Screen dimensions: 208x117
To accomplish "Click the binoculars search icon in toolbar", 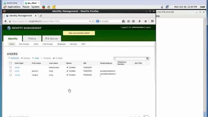I will pyautogui.click(x=123, y=21).
